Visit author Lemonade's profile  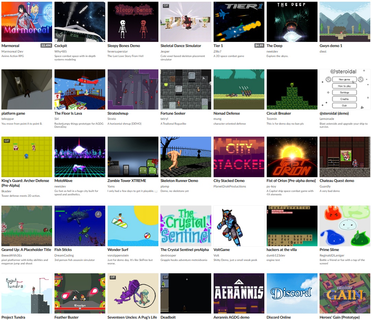pyautogui.click(x=327, y=119)
